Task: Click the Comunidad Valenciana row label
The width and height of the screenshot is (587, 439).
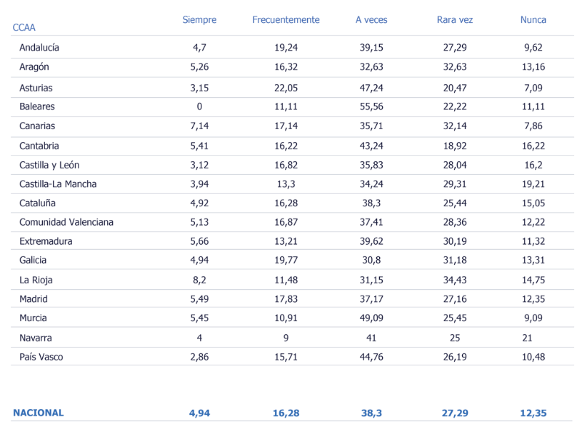Action: pos(66,222)
